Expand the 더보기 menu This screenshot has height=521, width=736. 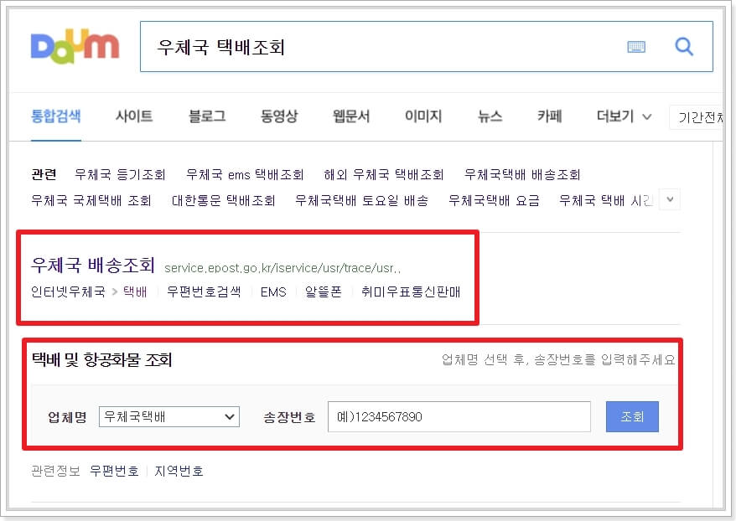[x=619, y=117]
